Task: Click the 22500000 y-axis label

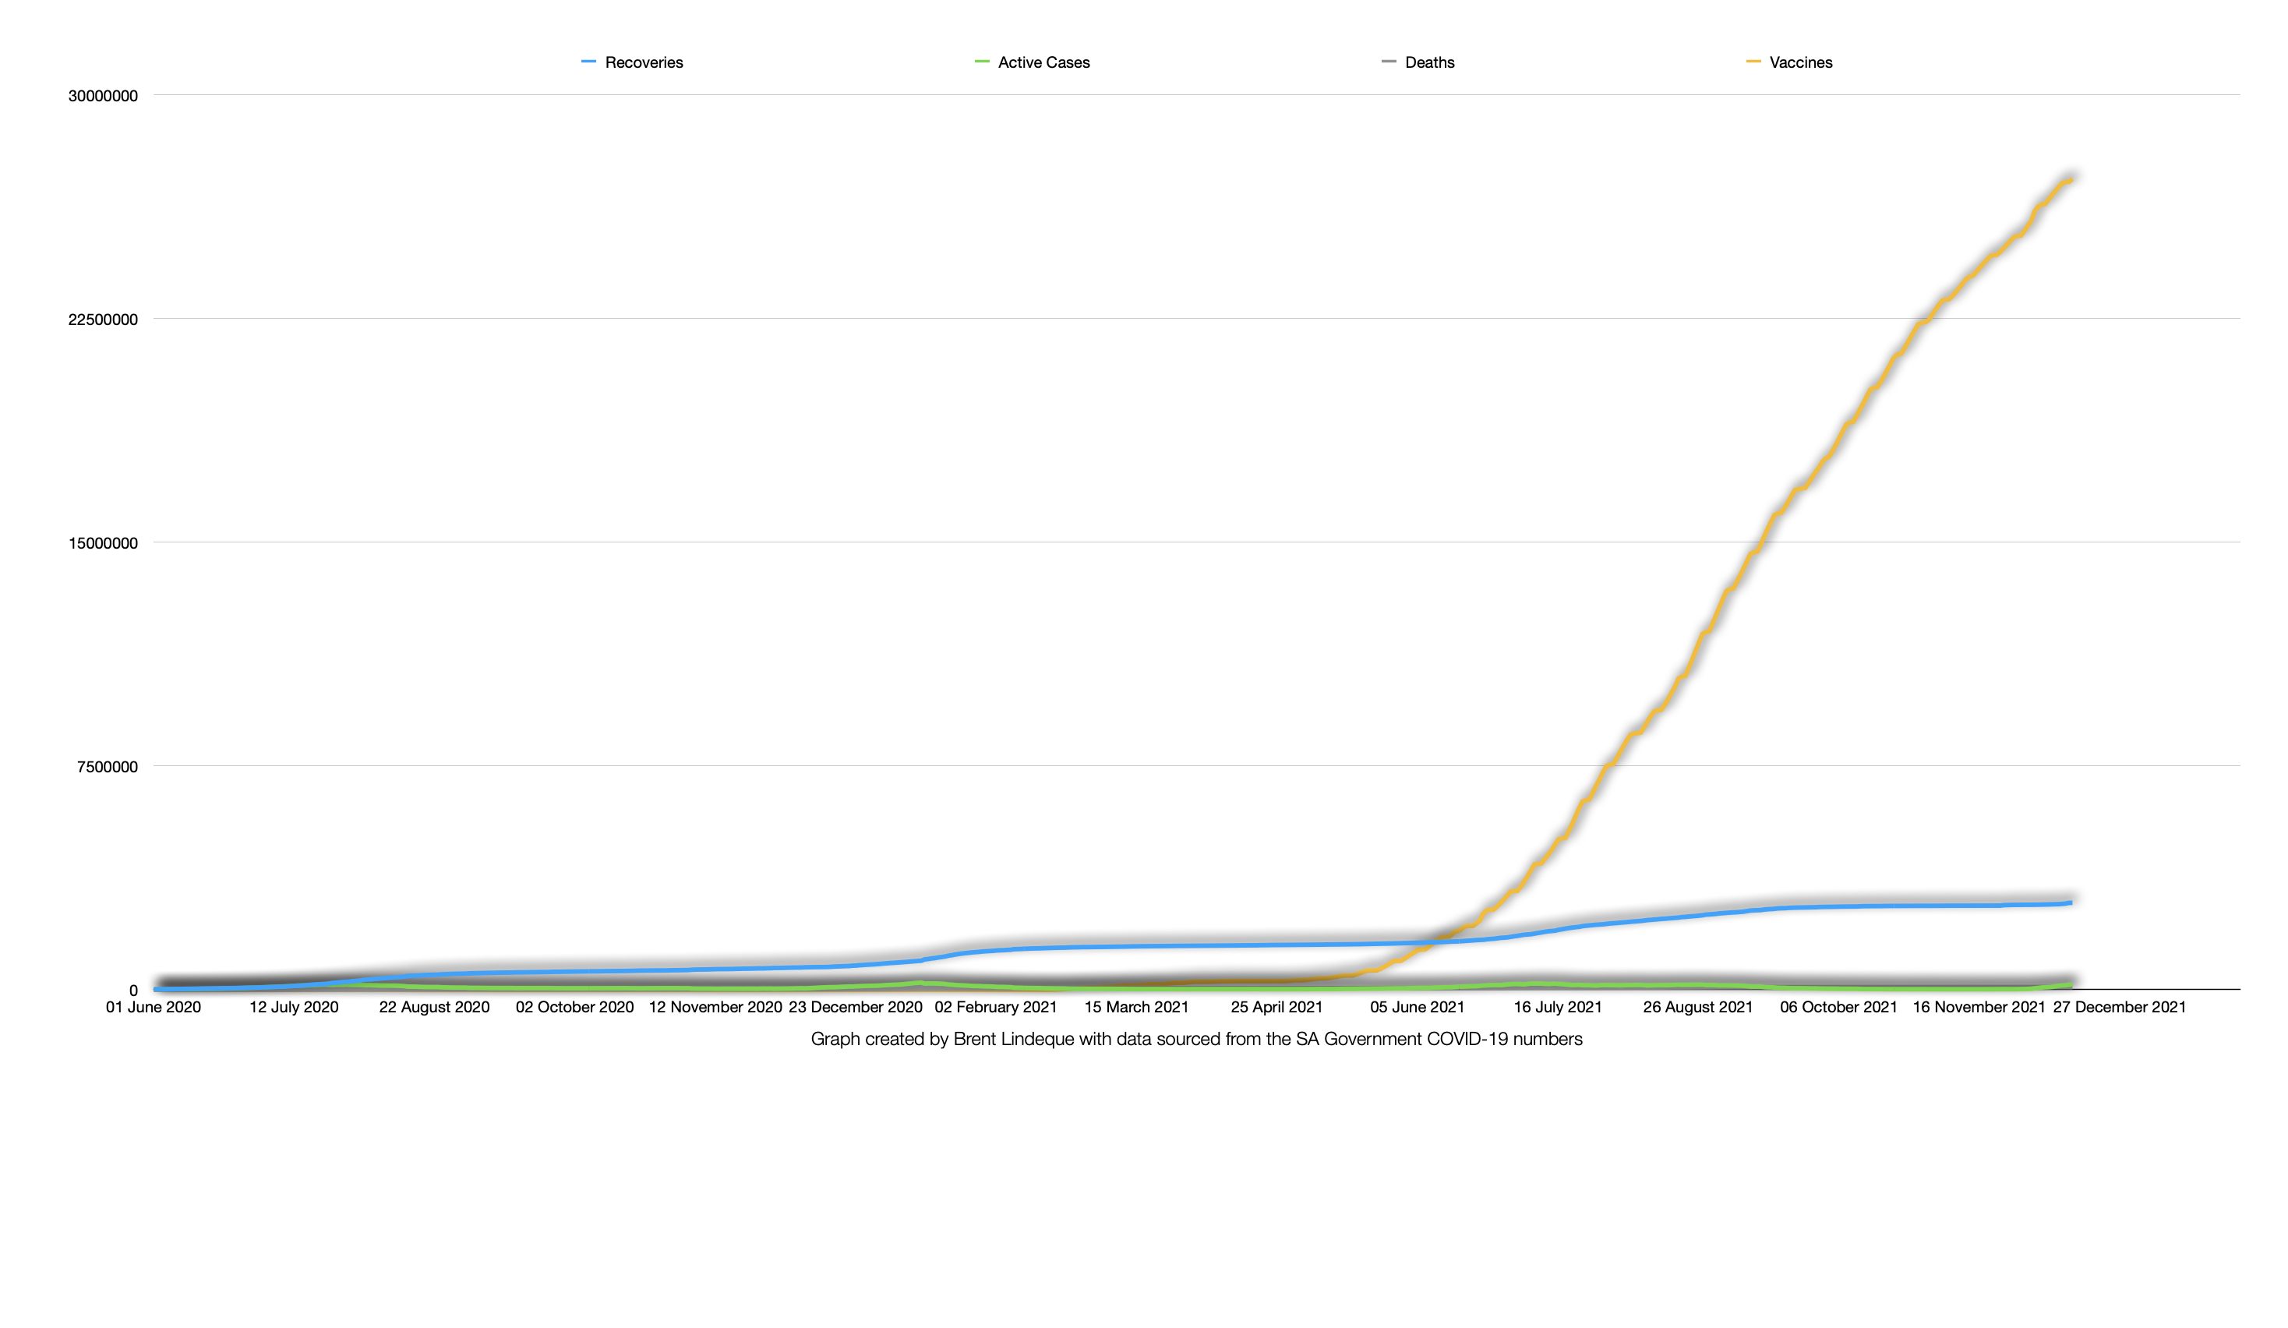Action: [103, 320]
